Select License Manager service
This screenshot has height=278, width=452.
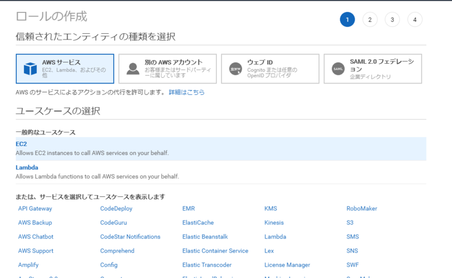coord(288,265)
